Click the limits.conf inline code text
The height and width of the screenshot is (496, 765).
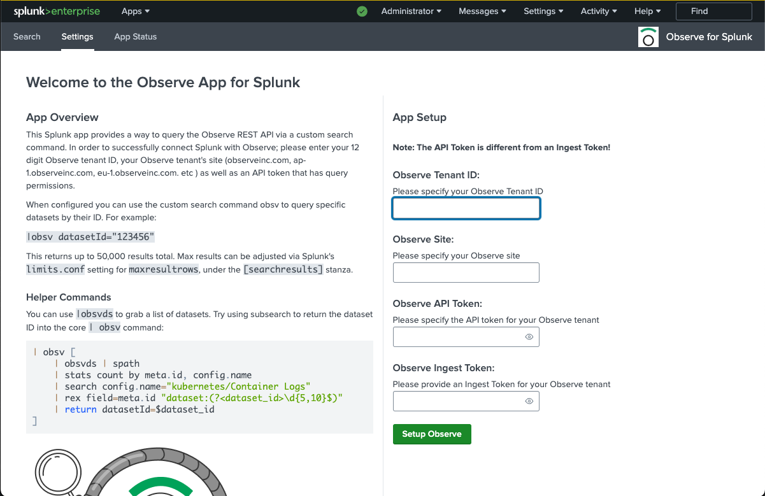pos(55,269)
